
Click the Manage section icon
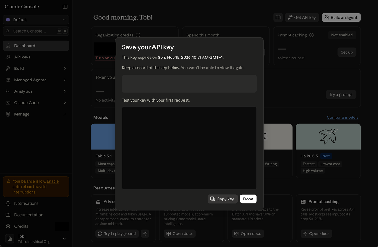(x=8, y=114)
